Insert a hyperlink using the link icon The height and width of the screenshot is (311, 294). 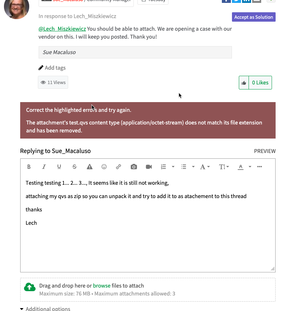point(119,167)
